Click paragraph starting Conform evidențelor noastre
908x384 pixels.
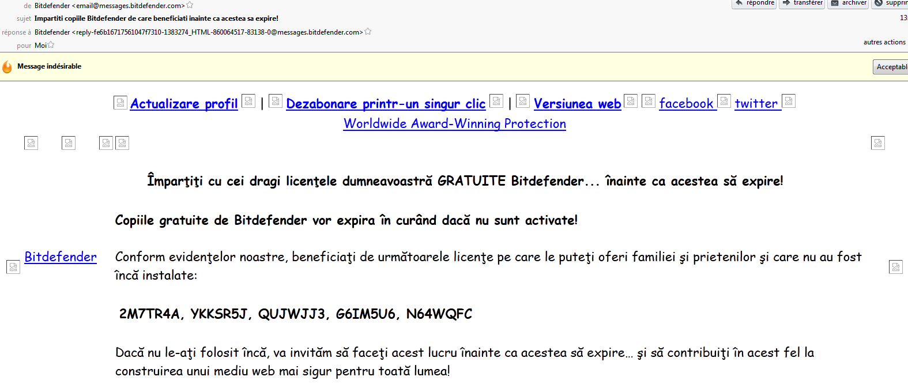coord(488,266)
